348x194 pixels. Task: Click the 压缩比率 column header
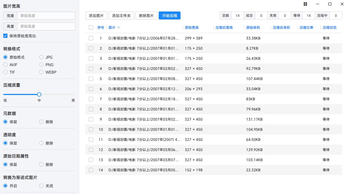306,27
